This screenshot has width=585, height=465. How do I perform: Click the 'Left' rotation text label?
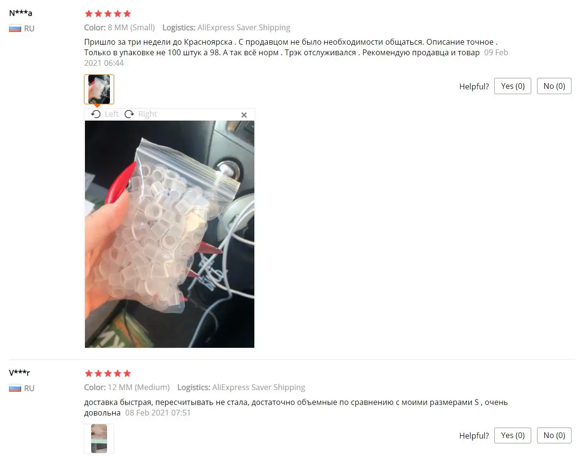point(111,114)
